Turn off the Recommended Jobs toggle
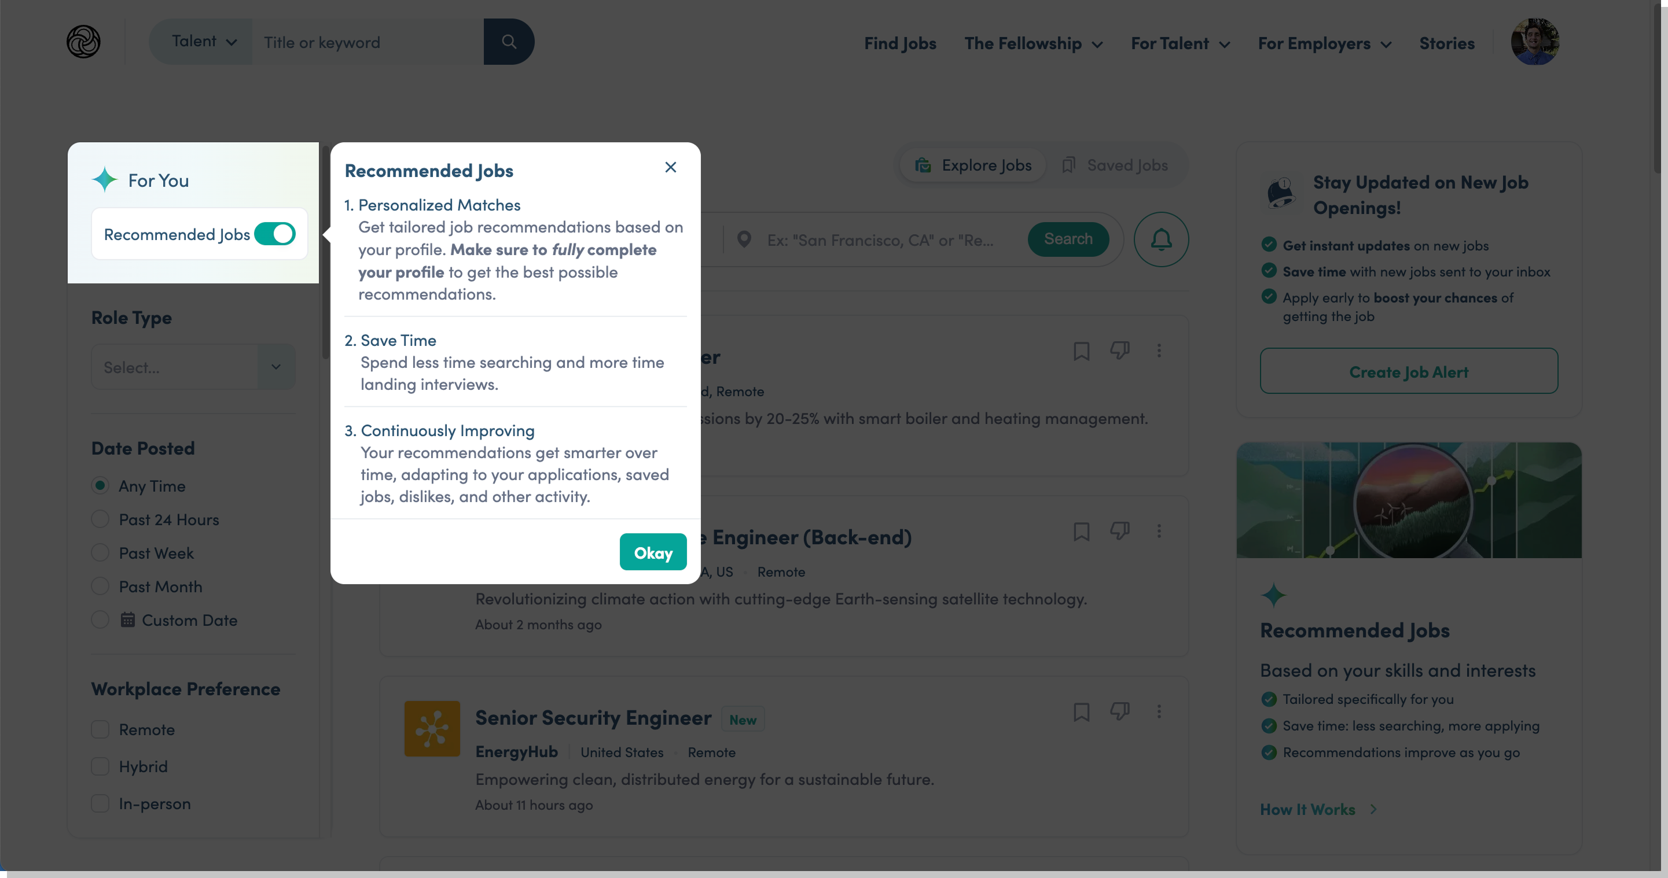Image resolution: width=1668 pixels, height=878 pixels. tap(275, 234)
